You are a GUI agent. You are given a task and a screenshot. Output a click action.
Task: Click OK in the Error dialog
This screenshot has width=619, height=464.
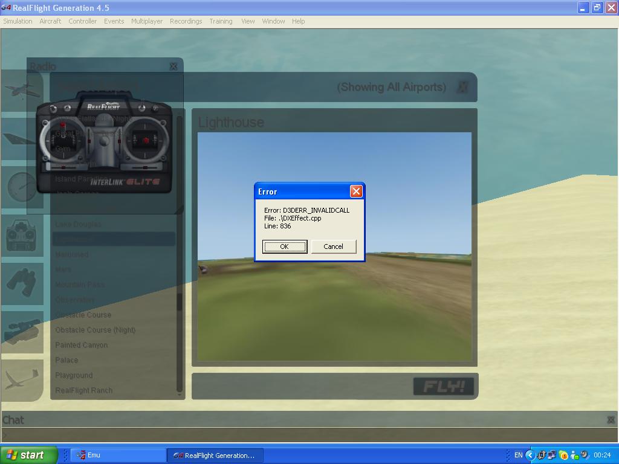coord(285,246)
